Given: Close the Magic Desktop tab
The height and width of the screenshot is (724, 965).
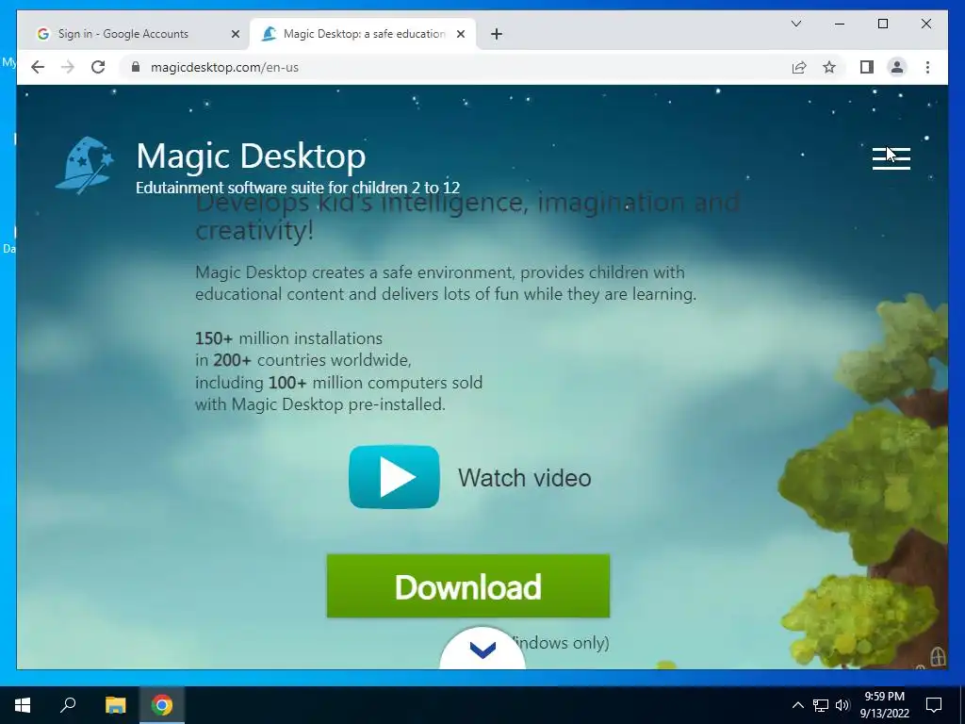Looking at the screenshot, I should point(460,34).
